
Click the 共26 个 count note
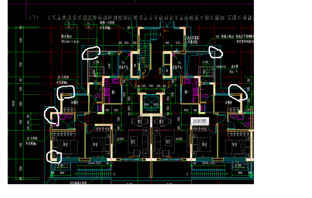(234, 72)
